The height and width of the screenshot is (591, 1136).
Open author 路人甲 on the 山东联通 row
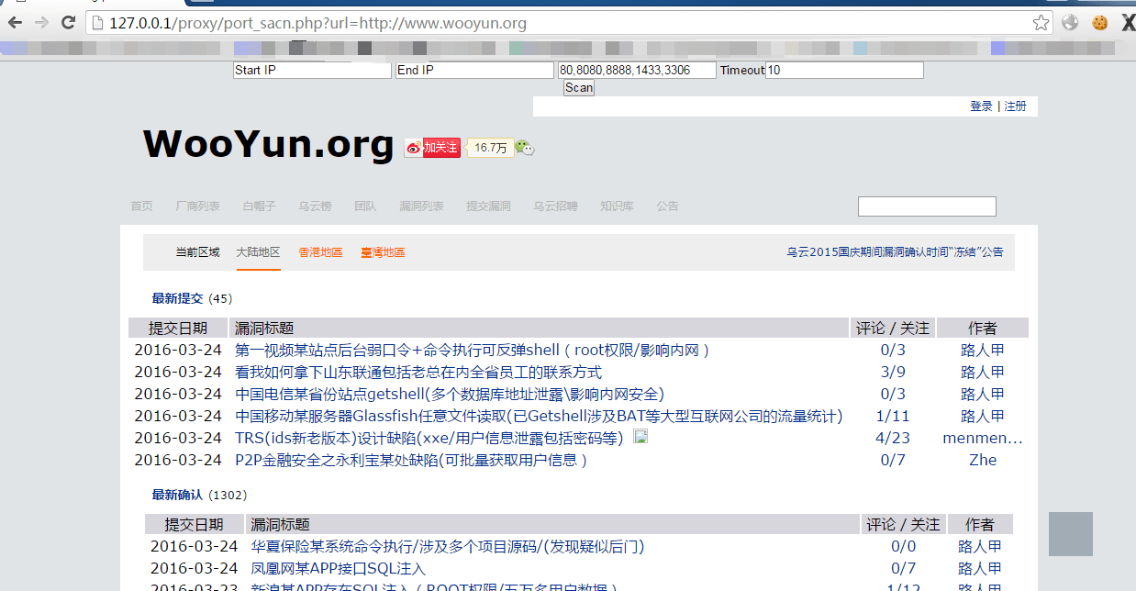pos(983,372)
